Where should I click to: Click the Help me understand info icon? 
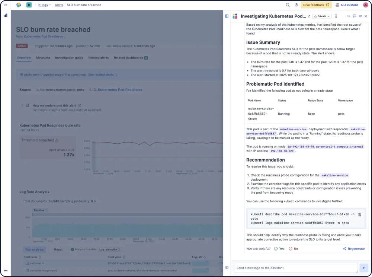tap(80, 106)
